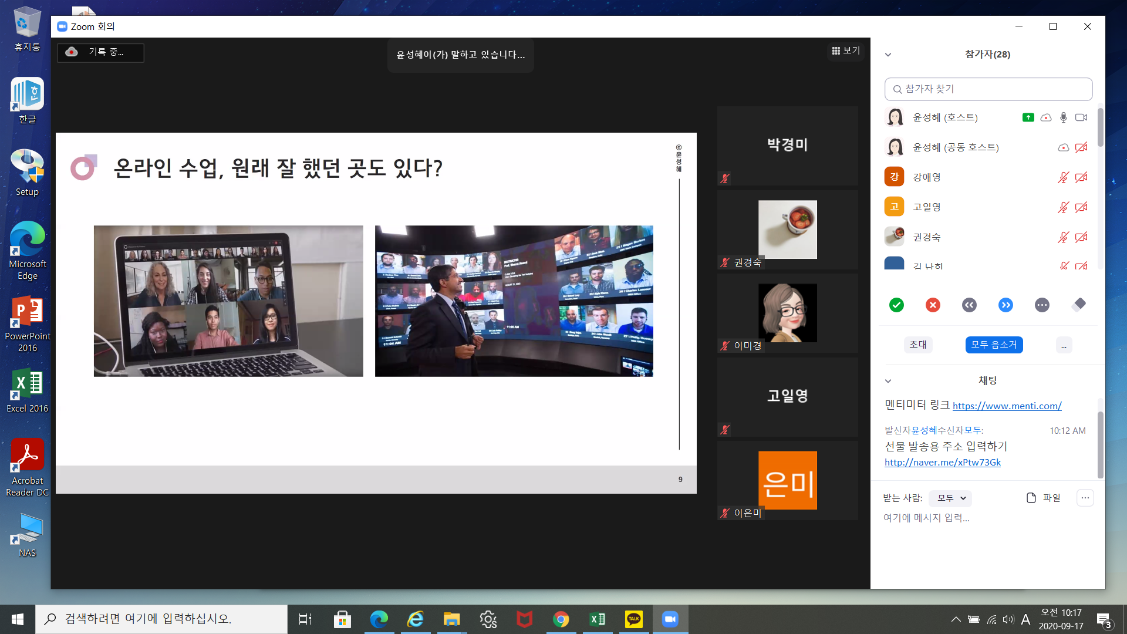The image size is (1127, 634).
Task: Unmute participant 권경숙 microphone in list
Action: pos(1063,237)
